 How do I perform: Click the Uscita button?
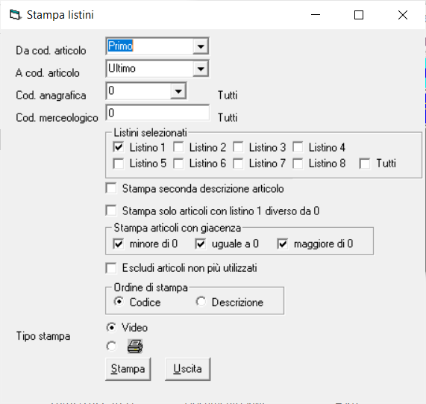188,369
